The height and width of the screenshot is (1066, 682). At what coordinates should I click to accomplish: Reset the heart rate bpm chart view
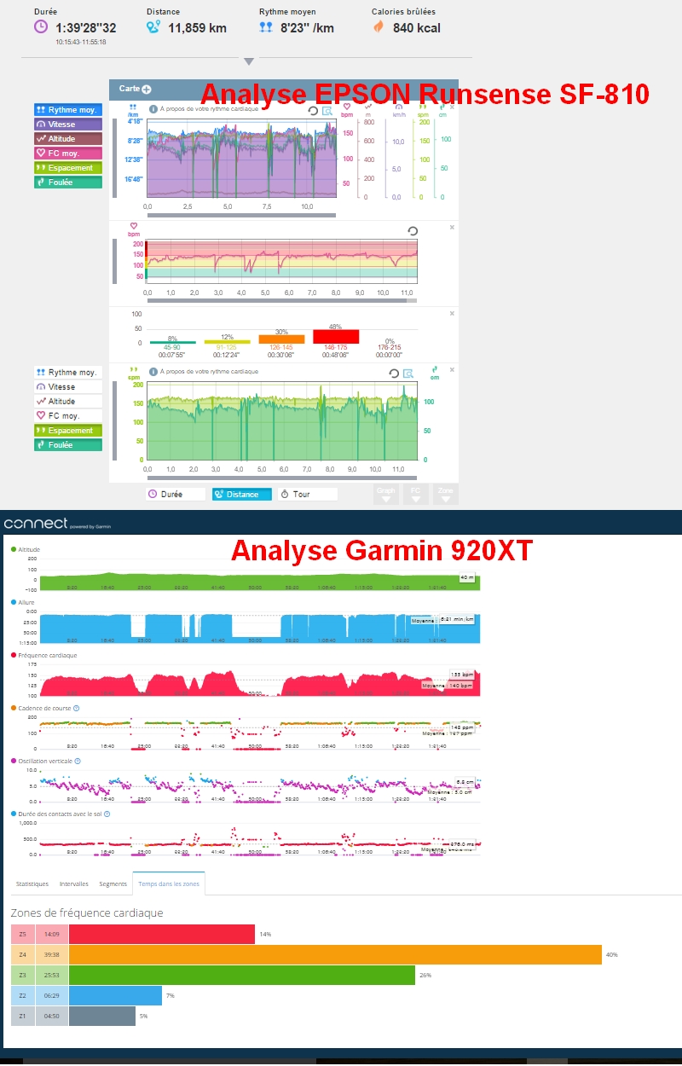coord(413,231)
